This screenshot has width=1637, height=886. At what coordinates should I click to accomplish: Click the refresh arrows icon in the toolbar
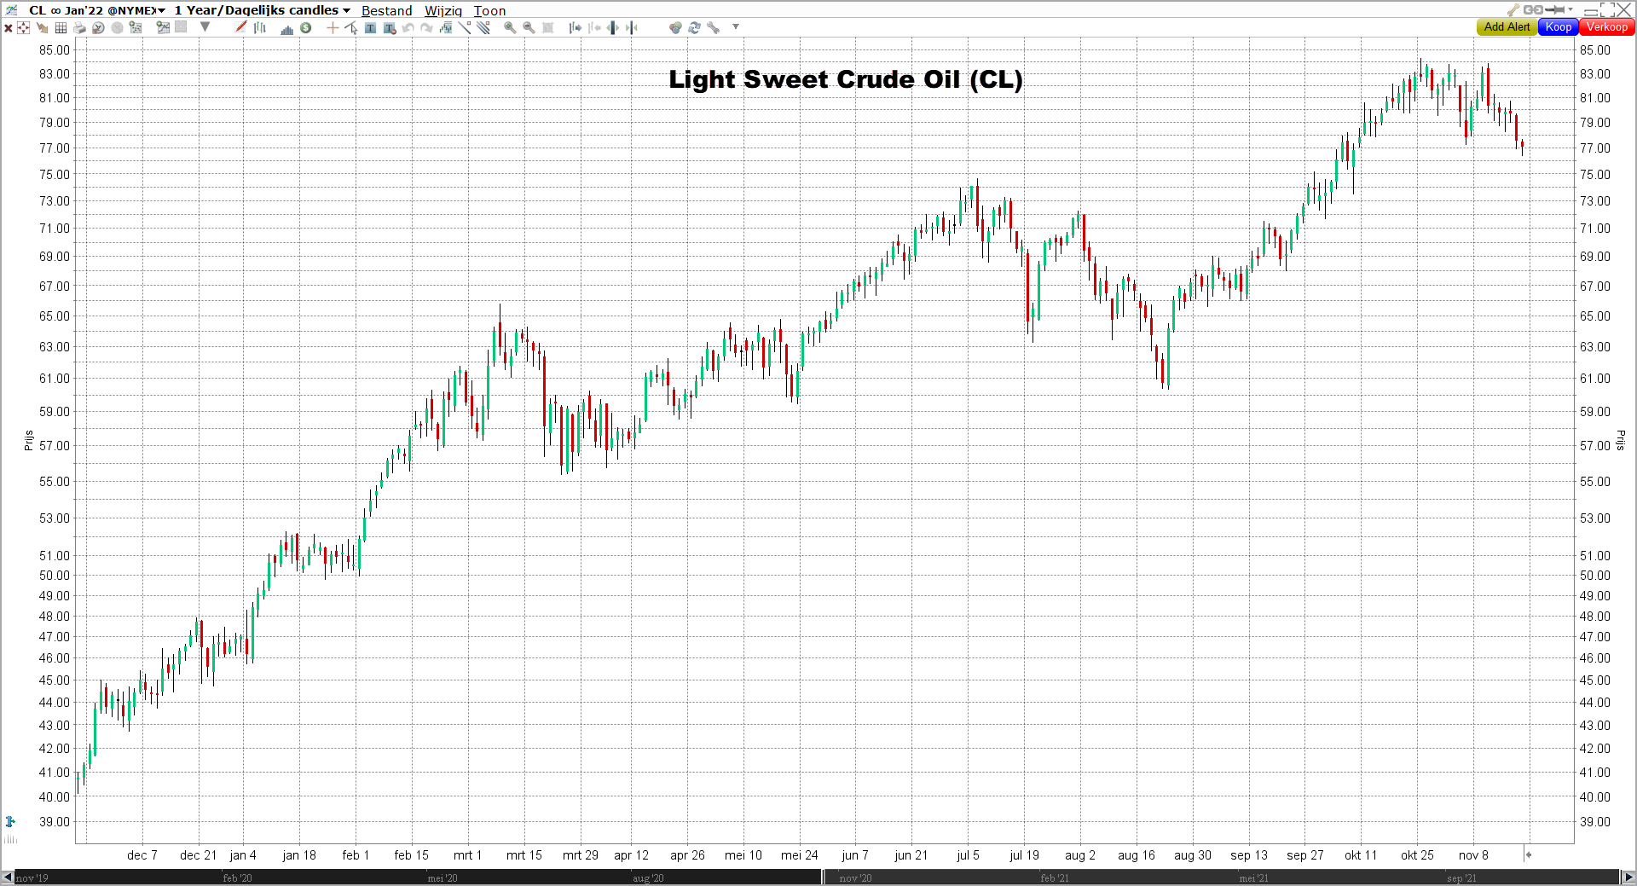[x=694, y=28]
